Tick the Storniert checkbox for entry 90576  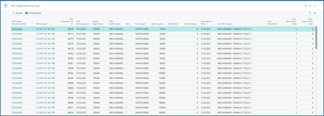coord(126,43)
